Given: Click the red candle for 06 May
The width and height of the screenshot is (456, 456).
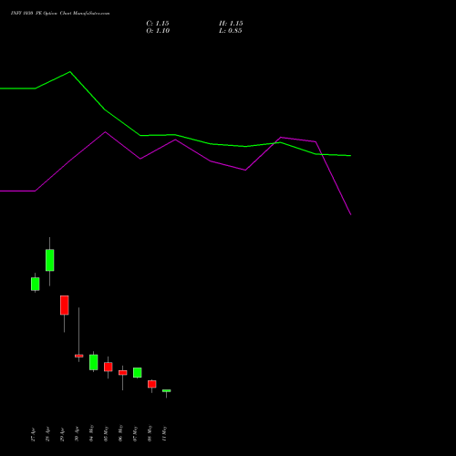Looking at the screenshot, I should pyautogui.click(x=123, y=373).
